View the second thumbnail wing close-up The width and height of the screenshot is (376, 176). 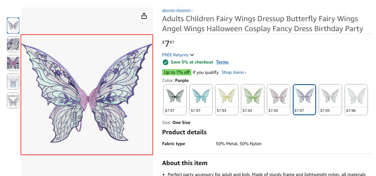(13, 44)
